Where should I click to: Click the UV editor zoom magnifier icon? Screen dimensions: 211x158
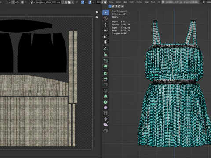tap(97, 12)
